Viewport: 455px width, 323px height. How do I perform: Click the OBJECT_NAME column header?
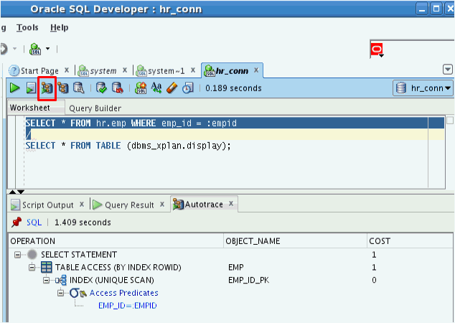(x=296, y=241)
